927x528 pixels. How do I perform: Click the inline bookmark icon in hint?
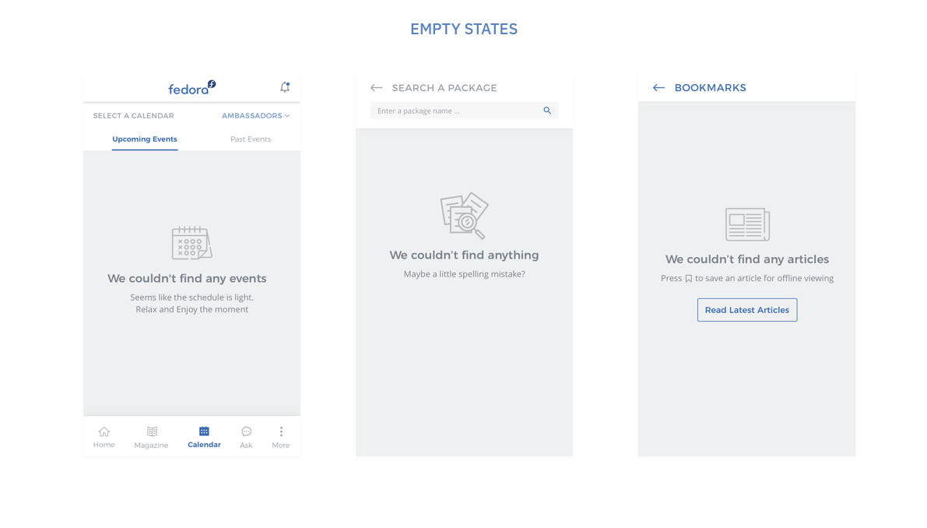pos(689,279)
